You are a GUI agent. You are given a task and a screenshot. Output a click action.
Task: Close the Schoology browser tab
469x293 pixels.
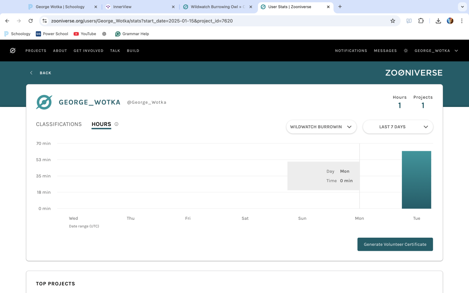(96, 7)
